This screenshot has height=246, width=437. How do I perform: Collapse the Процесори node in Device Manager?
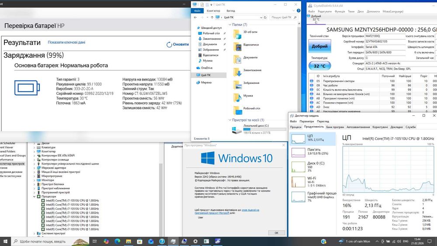pyautogui.click(x=35, y=197)
